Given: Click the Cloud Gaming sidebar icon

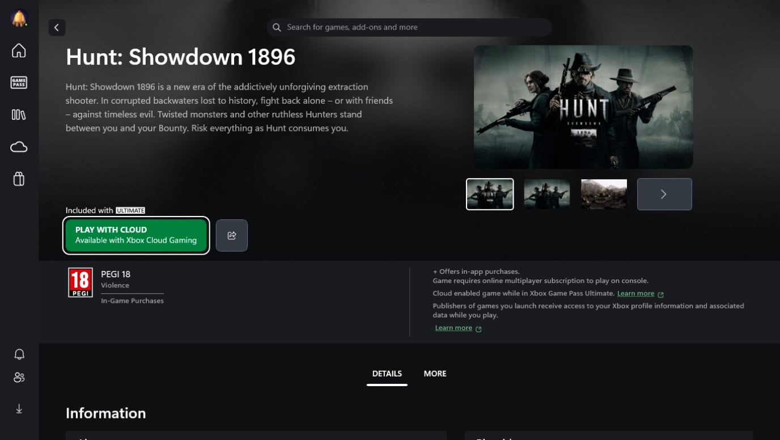Looking at the screenshot, I should 19,146.
